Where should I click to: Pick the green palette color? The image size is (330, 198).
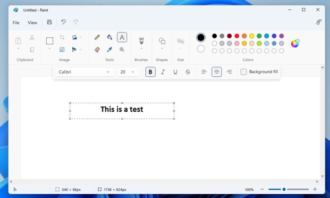pyautogui.click(x=259, y=36)
